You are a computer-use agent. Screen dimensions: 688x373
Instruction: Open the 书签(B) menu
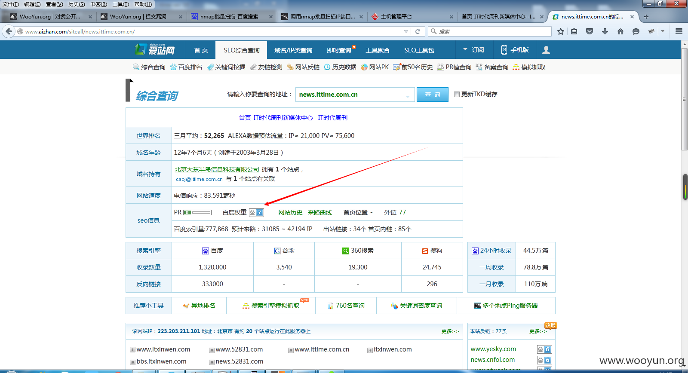click(98, 4)
